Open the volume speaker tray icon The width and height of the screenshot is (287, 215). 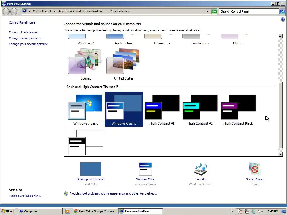(260, 211)
